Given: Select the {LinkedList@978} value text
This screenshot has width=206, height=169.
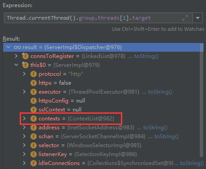Looking at the screenshot, I should pyautogui.click(x=103, y=56).
